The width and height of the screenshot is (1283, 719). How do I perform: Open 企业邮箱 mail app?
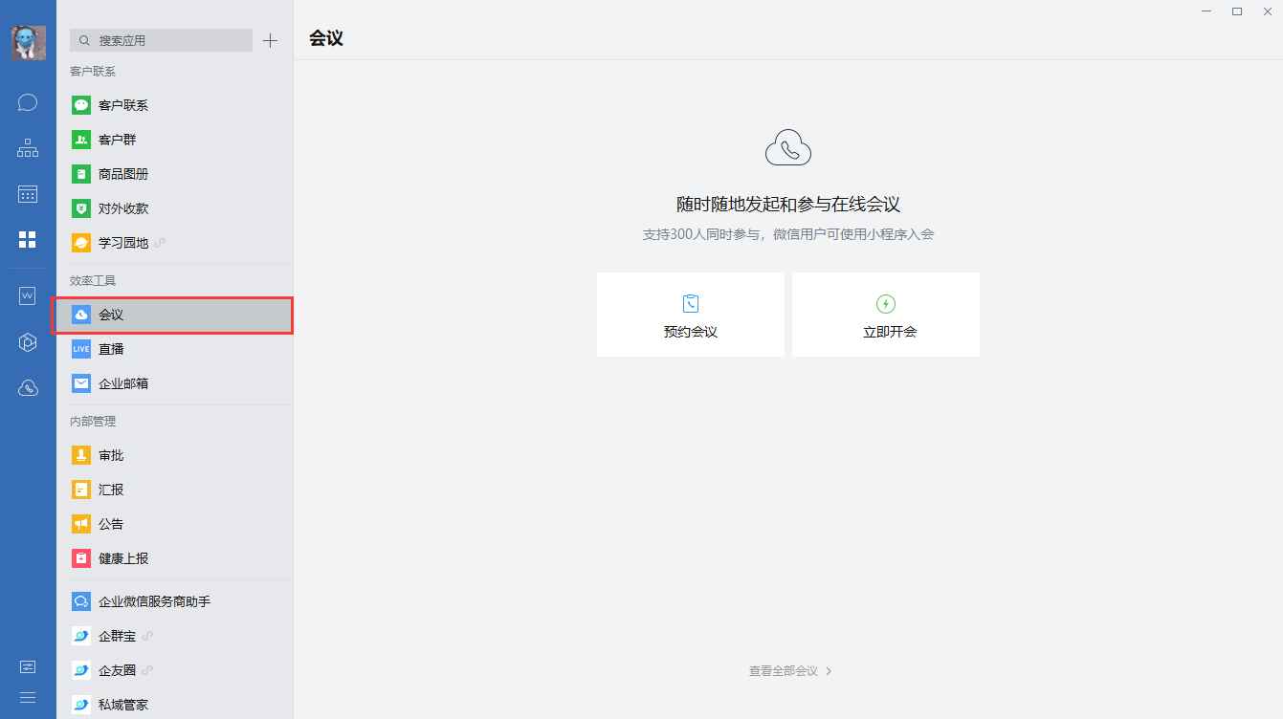122,383
